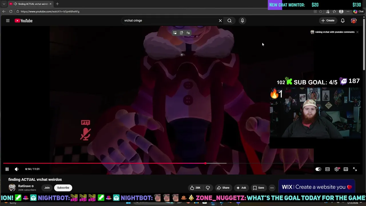Screen dimensions: 366x206
Task: Open the browser settings and more ellipsis
Action: point(348,11)
